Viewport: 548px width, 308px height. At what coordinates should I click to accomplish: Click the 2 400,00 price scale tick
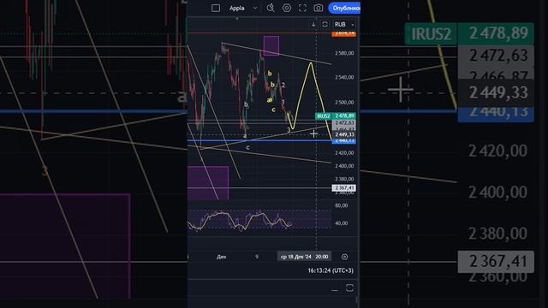344,166
